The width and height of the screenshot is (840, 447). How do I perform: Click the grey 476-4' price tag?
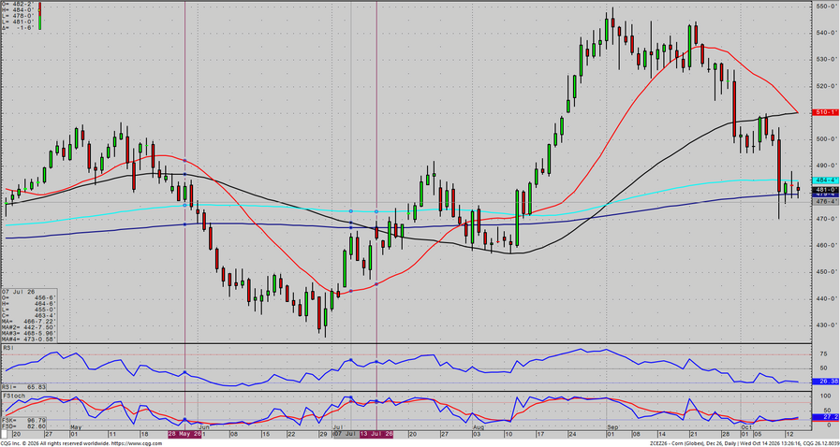coord(826,202)
